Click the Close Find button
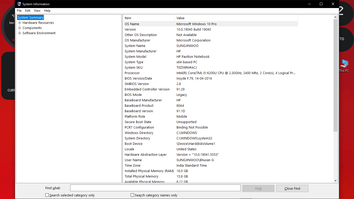This screenshot has width=354, height=199. [292, 188]
